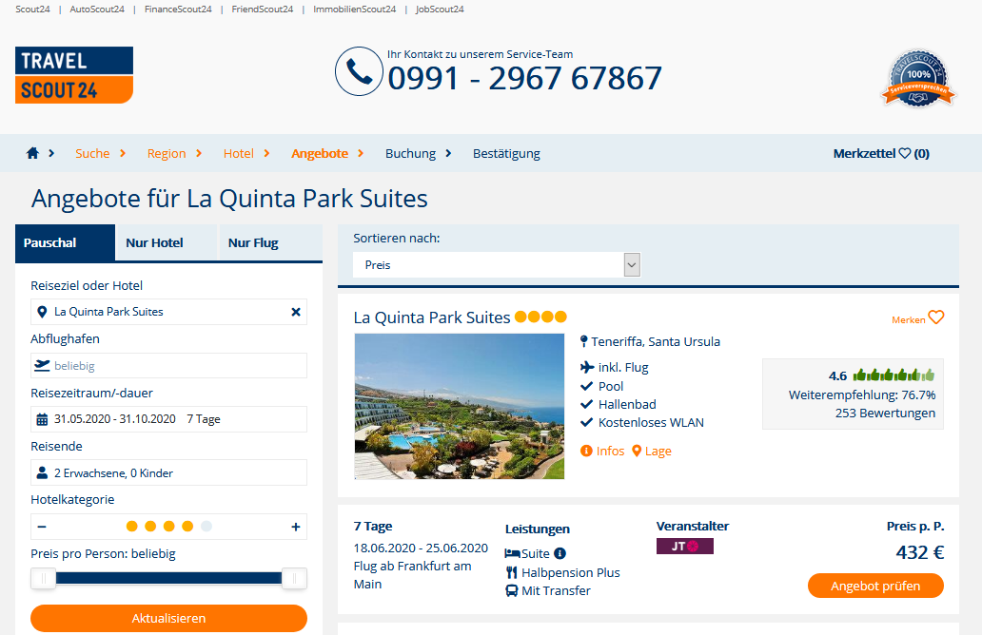The height and width of the screenshot is (635, 982).
Task: Open the Reisende travelers selector
Action: [x=168, y=473]
